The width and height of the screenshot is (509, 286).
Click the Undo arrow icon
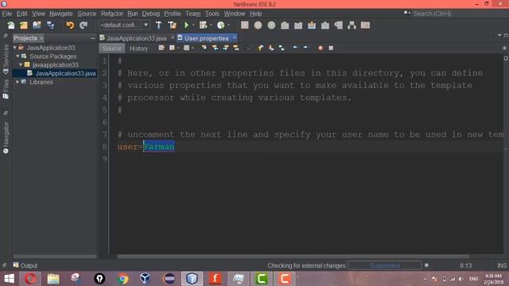[70, 25]
